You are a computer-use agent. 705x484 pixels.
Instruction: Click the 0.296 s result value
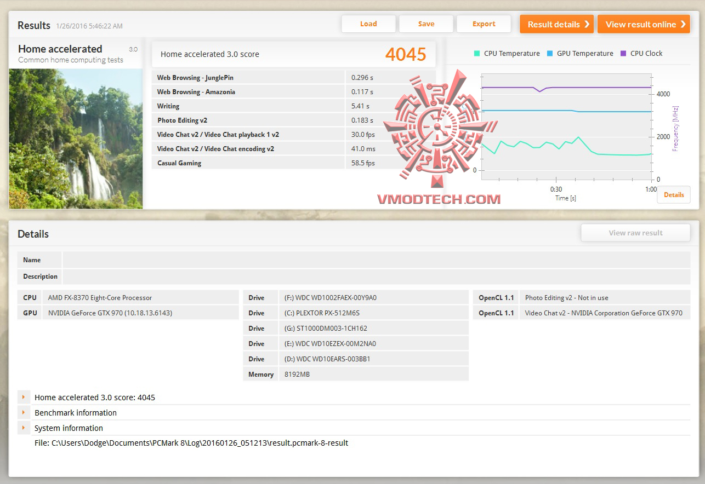point(362,78)
